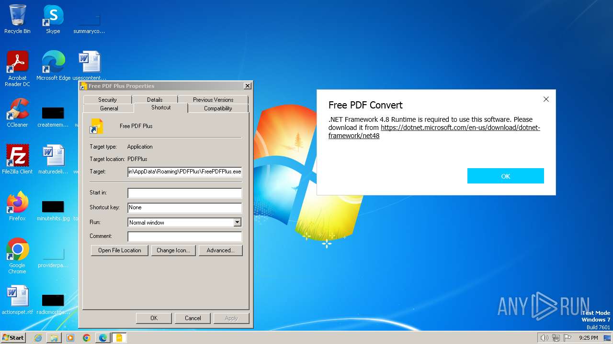Screen dimensions: 613x344
Task: Click the Free PDF Plus shortcut icon in Properties
Action: [97, 126]
